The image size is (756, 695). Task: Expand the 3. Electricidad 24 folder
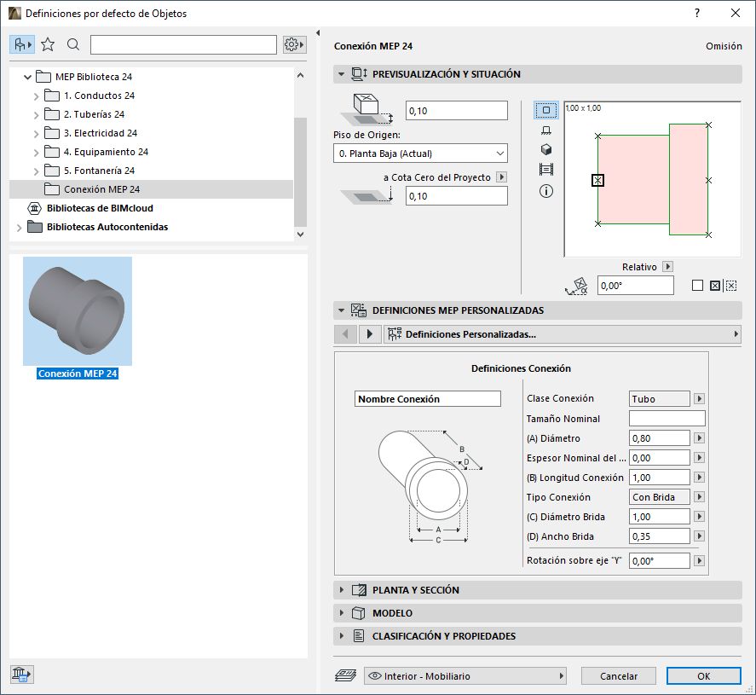[x=36, y=133]
